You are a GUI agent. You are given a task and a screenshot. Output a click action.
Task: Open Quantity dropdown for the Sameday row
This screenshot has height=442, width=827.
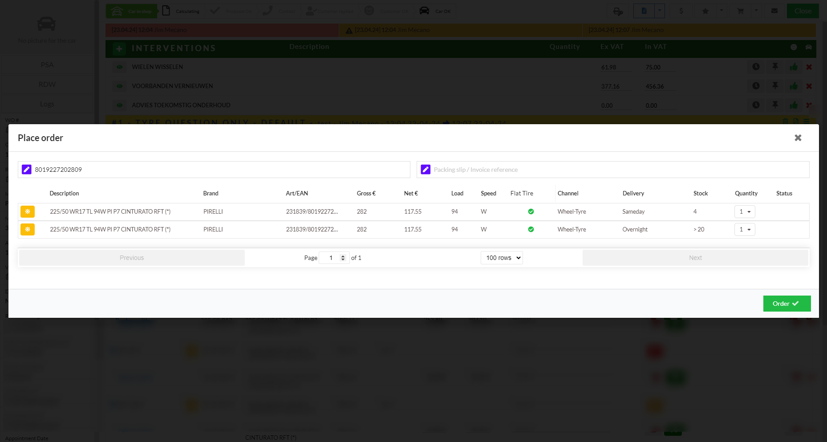[745, 211]
